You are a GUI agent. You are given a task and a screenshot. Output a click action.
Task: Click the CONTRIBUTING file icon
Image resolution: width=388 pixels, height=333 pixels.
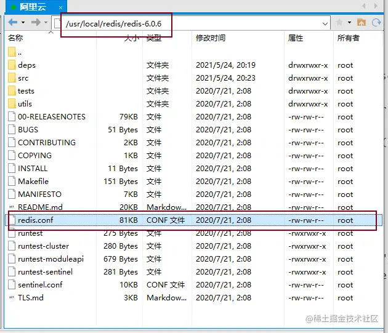pos(12,142)
